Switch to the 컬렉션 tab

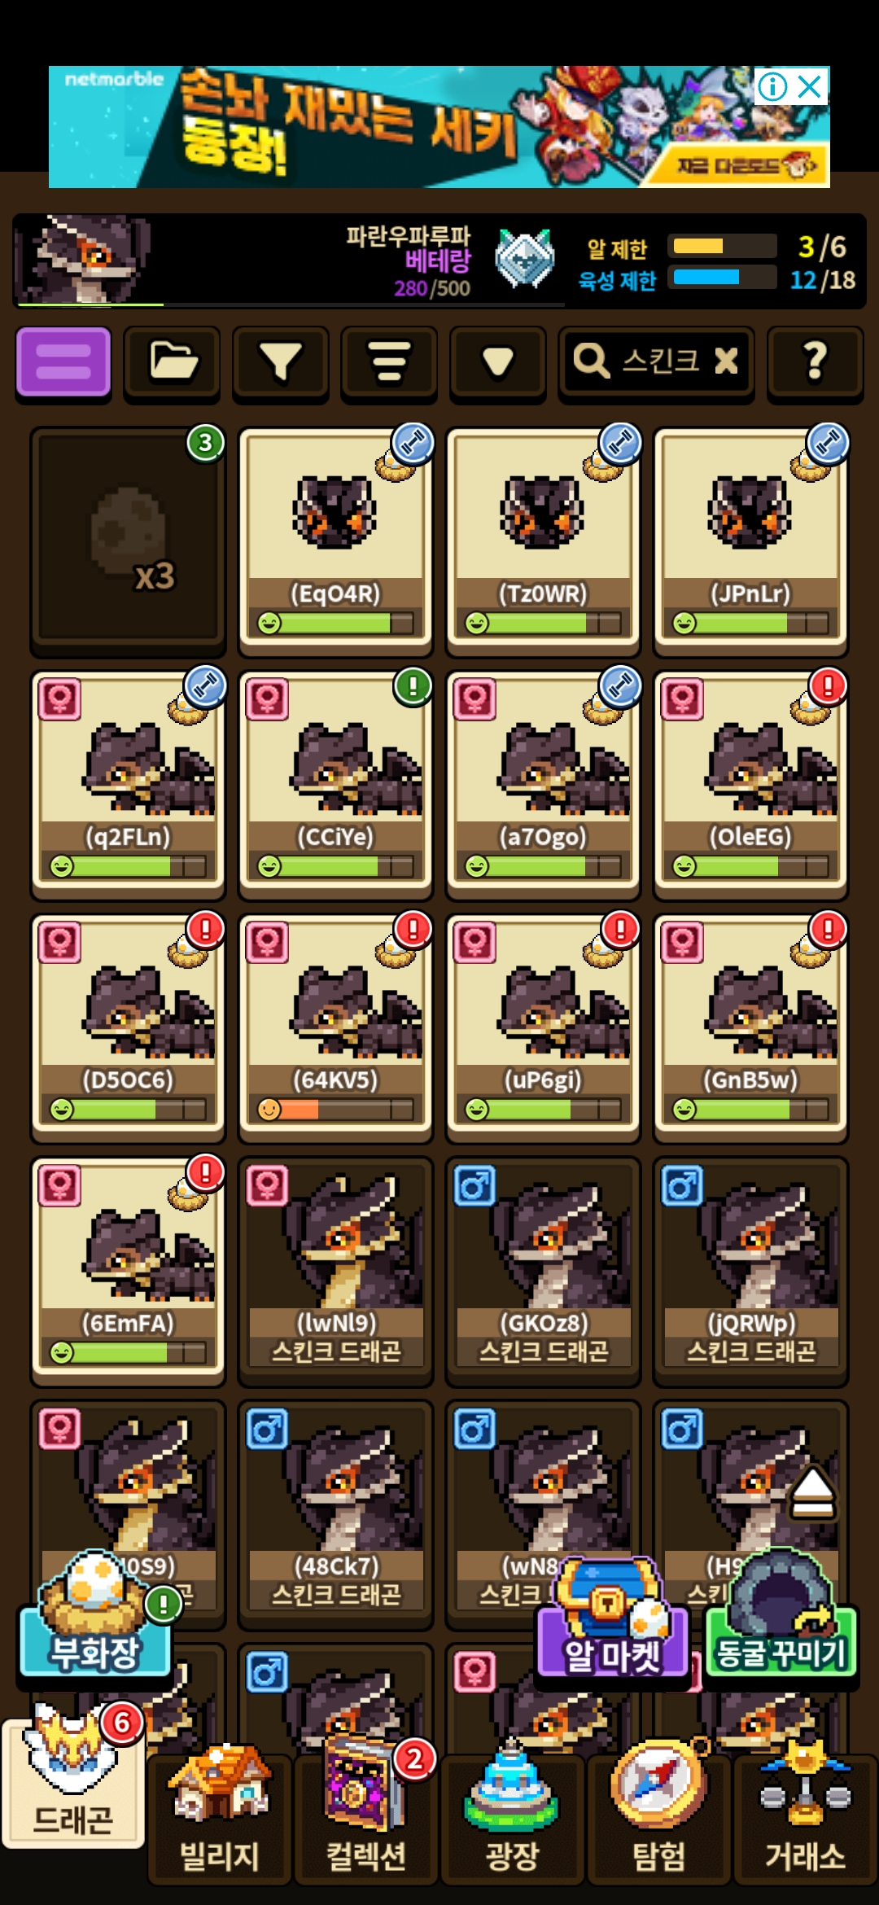click(366, 1817)
